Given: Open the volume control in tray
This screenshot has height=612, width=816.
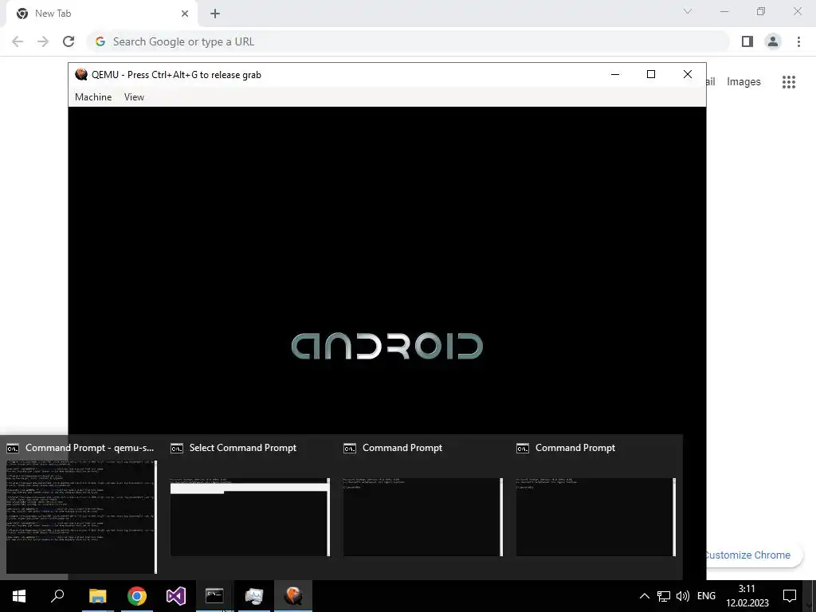Looking at the screenshot, I should (682, 596).
